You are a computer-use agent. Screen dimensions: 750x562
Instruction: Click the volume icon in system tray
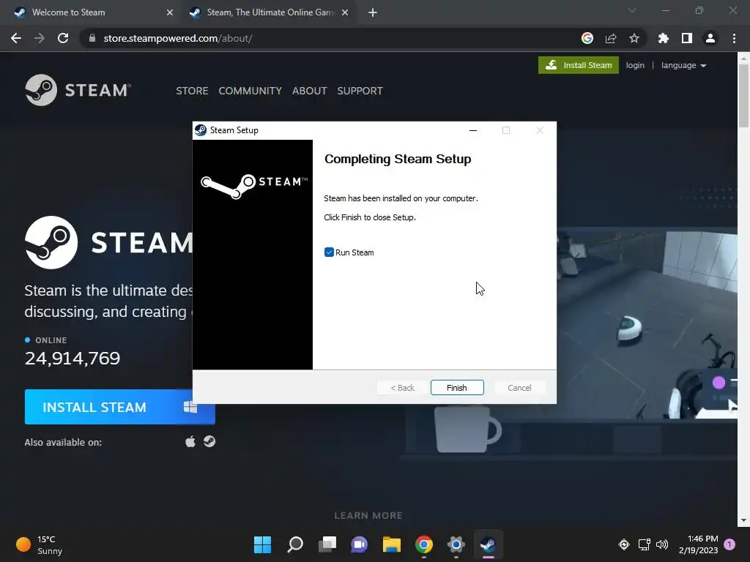[x=662, y=544]
